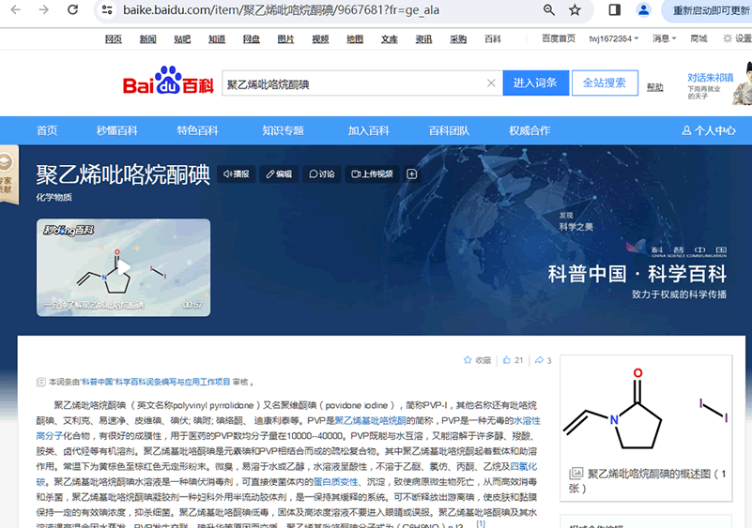Open the 科普中国 science project link
Image resolution: width=752 pixels, height=528 pixels.
[156, 382]
